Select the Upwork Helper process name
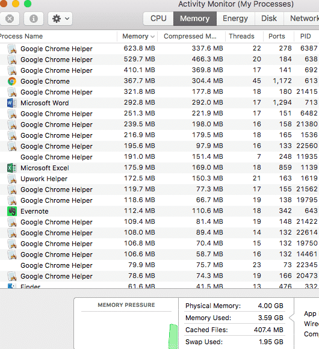The width and height of the screenshot is (319, 349). tap(44, 179)
